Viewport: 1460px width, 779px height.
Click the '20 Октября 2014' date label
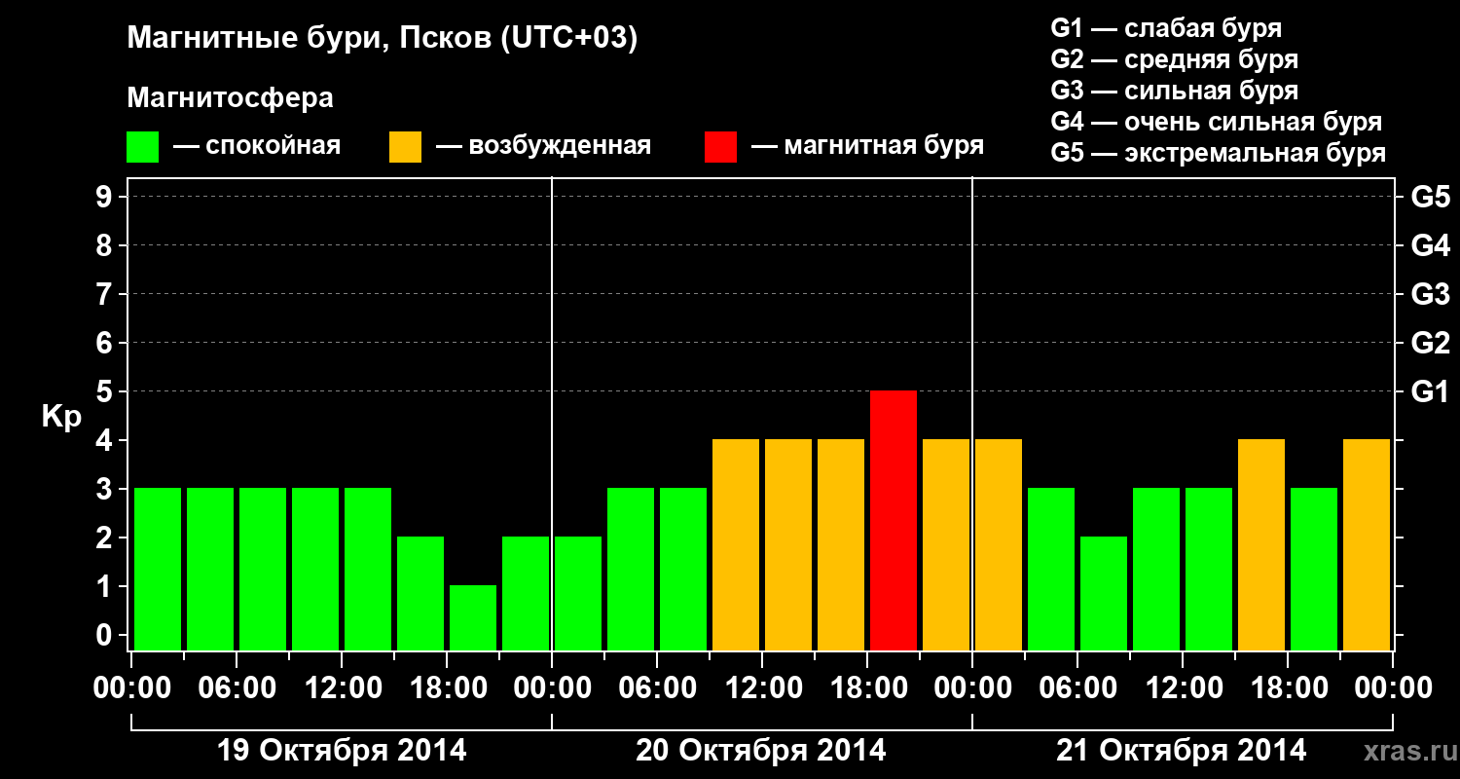[x=761, y=751]
